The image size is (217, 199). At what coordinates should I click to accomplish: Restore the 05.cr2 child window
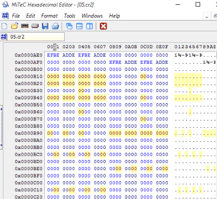coord(215,16)
